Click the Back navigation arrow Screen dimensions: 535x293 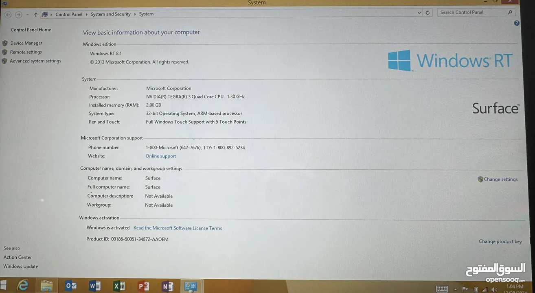coord(8,15)
